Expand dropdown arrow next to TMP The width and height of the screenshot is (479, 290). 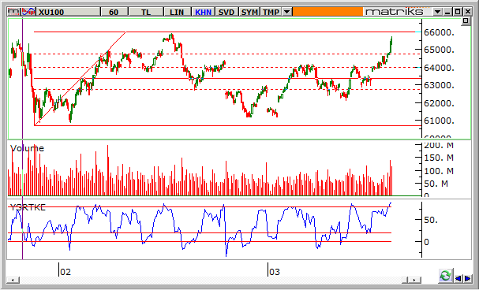(286, 12)
